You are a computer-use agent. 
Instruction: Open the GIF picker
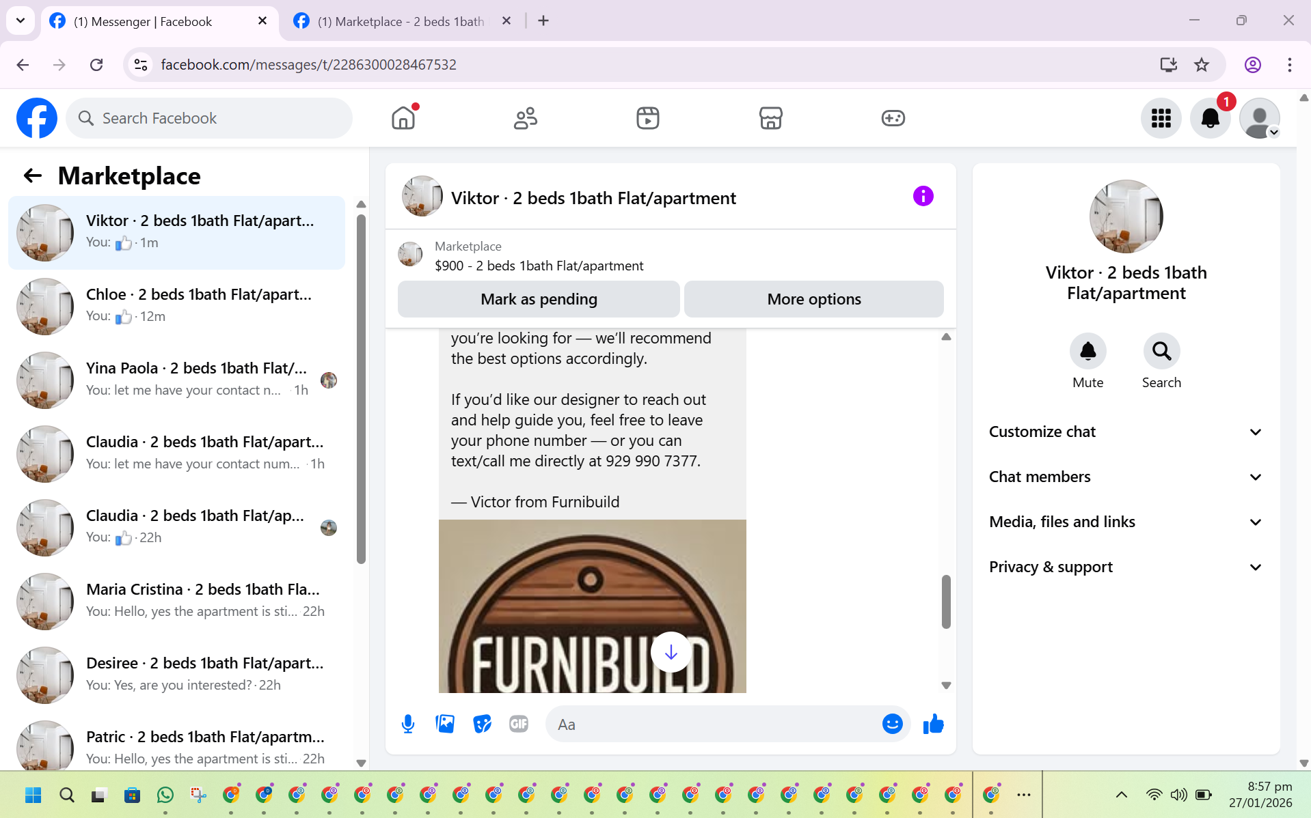519,724
